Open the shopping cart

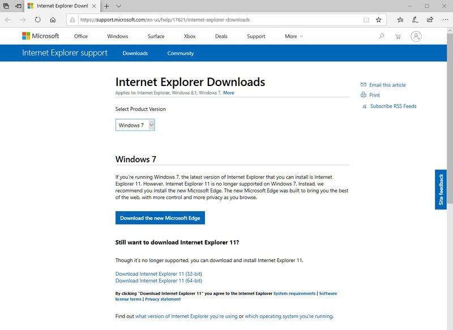398,36
